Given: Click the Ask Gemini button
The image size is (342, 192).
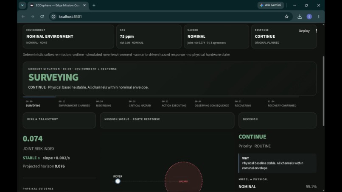Looking at the screenshot, I should click(270, 5).
